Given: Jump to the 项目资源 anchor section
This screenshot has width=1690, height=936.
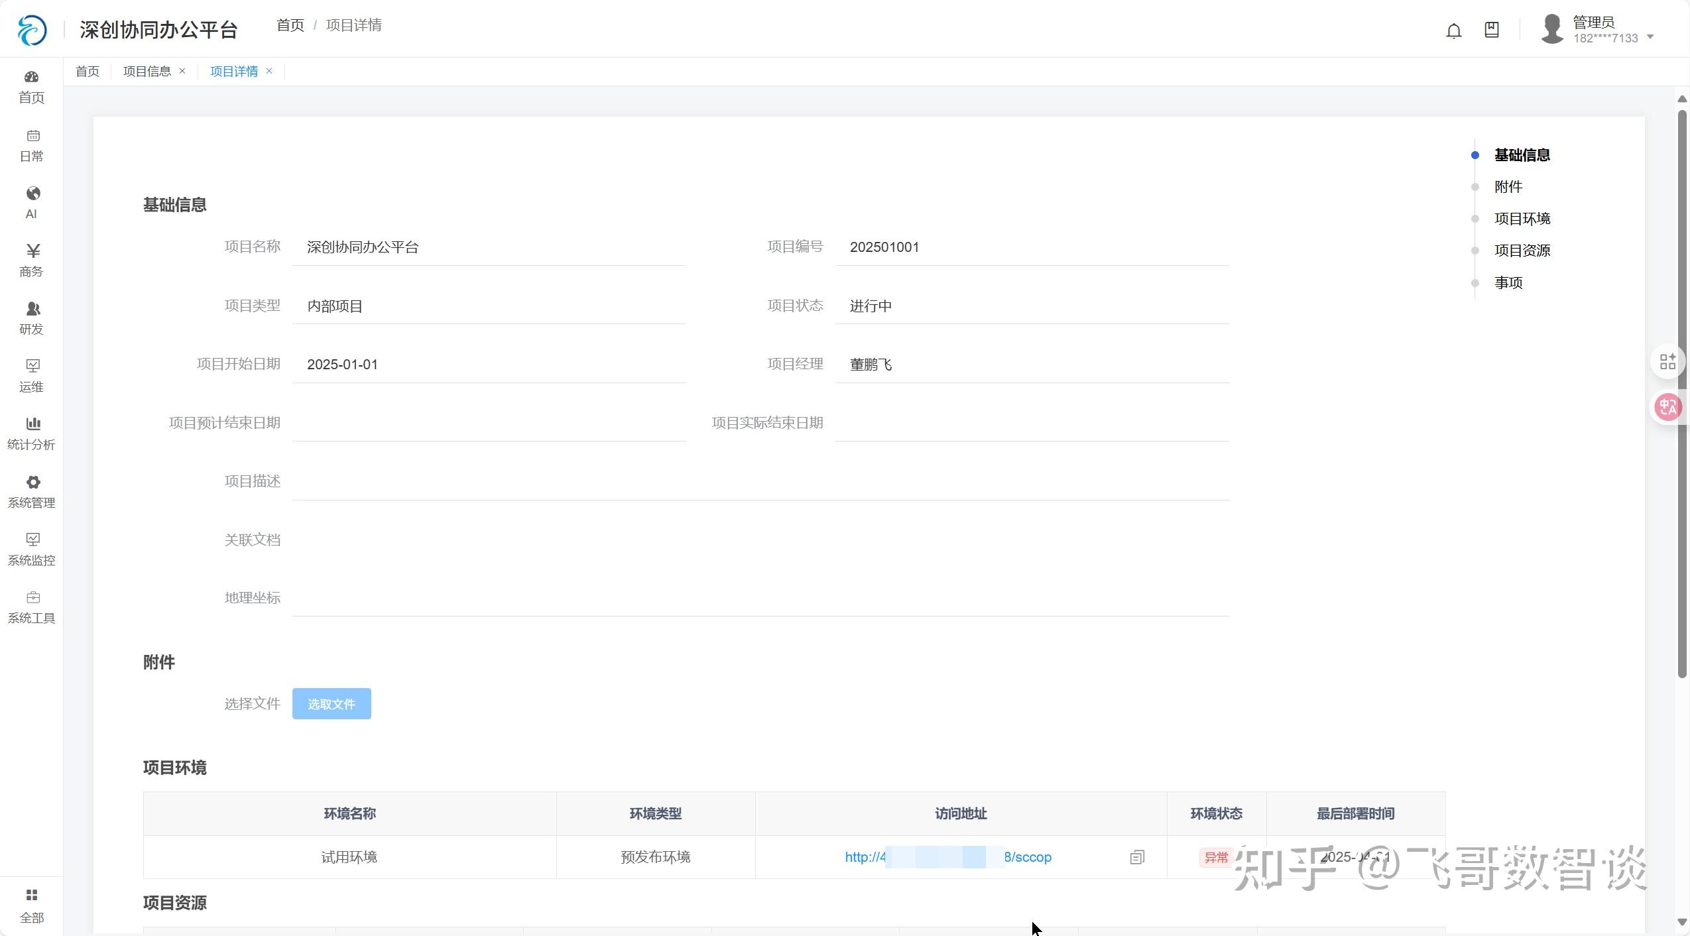Looking at the screenshot, I should tap(1523, 250).
